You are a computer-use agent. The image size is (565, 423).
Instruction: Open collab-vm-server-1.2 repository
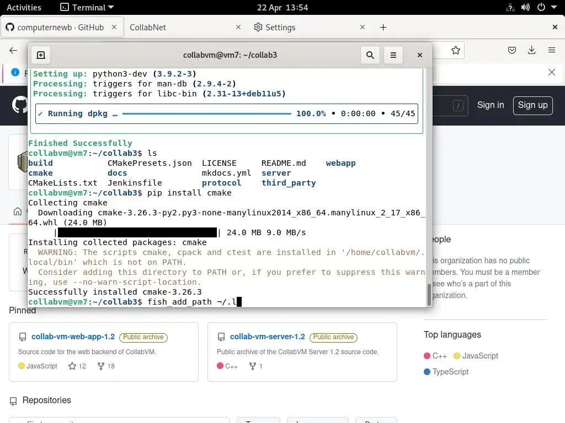click(268, 337)
